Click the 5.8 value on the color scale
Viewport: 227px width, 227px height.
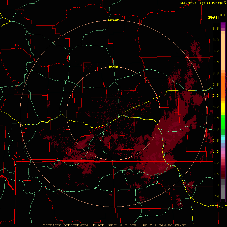point(216,84)
